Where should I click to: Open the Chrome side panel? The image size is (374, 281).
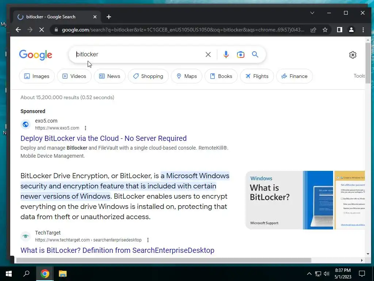pos(340,30)
